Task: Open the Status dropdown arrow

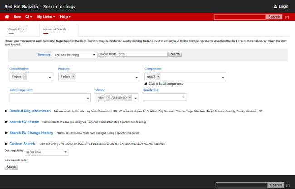Action: pyautogui.click(x=135, y=98)
